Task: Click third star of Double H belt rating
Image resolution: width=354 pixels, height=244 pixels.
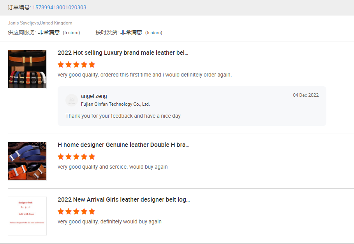Action: pos(76,157)
